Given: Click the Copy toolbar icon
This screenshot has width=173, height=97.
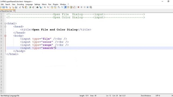Looking at the screenshot, I should point(23,7).
